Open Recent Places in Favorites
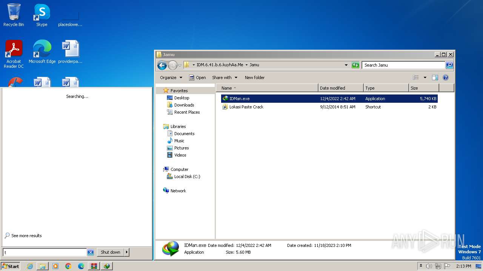This screenshot has height=271, width=483. coord(187,112)
